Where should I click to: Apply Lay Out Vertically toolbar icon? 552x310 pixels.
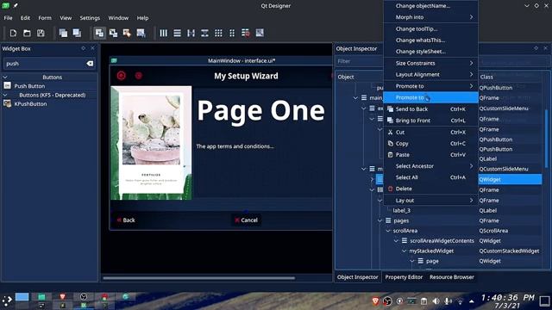[x=177, y=33]
